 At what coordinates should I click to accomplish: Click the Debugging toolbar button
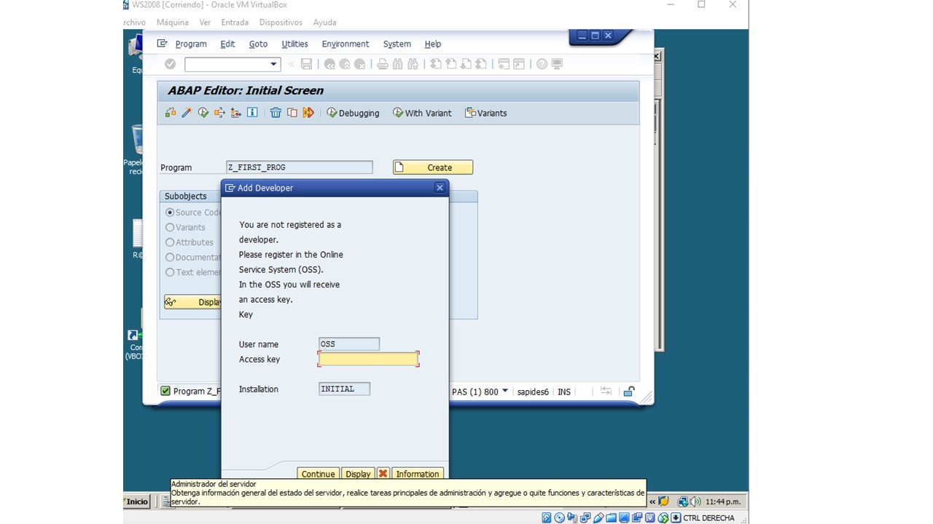(x=353, y=113)
